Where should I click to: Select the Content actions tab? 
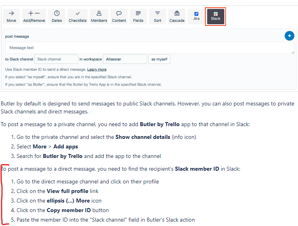pos(119,16)
